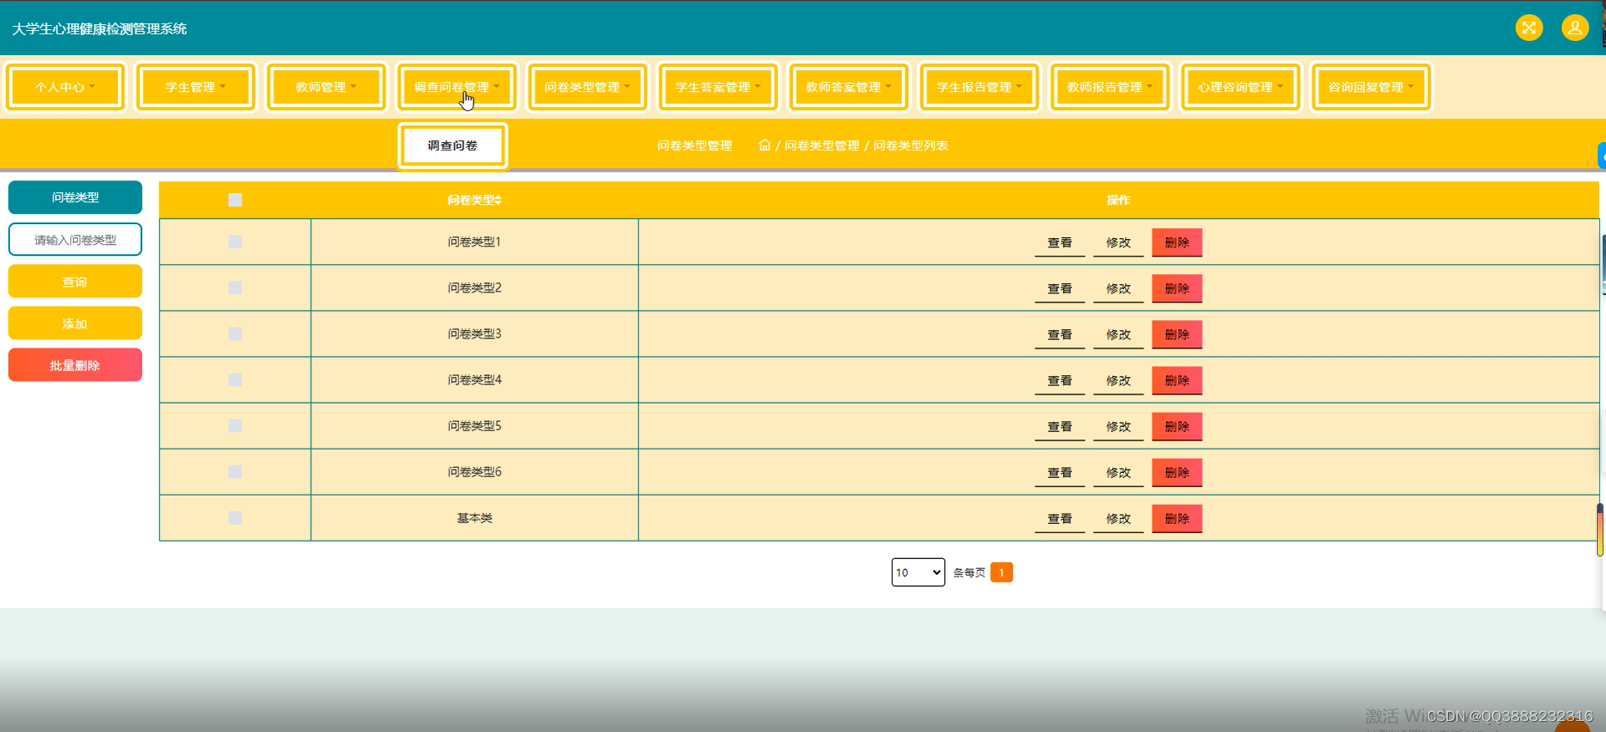1606x732 pixels.
Task: Click the home icon in breadcrumb
Action: (765, 145)
